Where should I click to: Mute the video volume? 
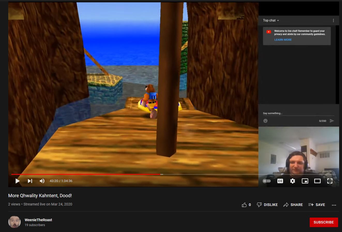tap(42, 181)
